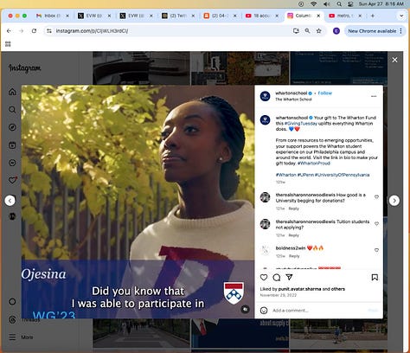Screen dimensions: 410x353
Task: Go to the next post arrow
Action: click(394, 201)
